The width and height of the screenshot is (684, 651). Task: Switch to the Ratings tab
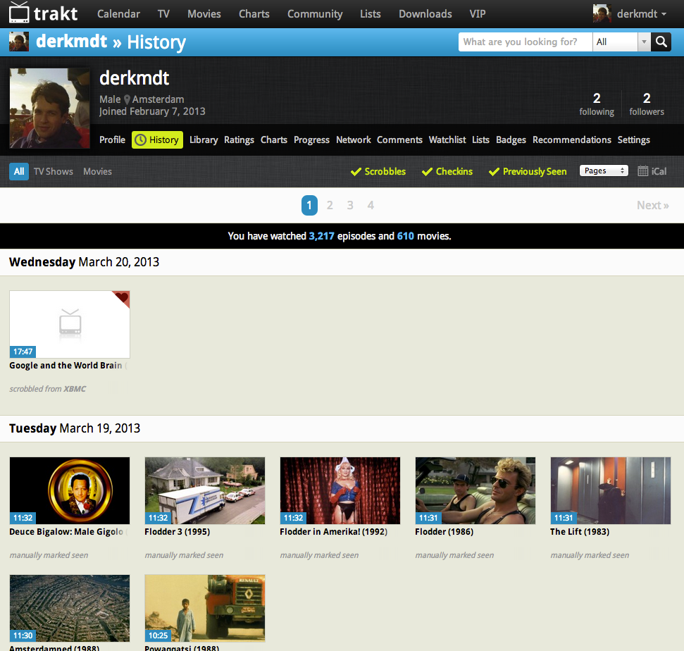[239, 139]
